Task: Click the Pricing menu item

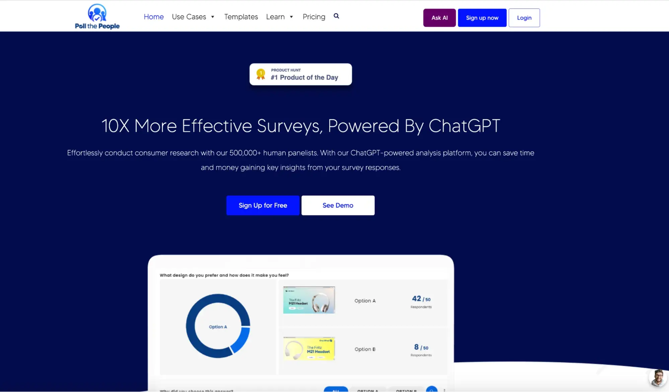Action: 314,16
